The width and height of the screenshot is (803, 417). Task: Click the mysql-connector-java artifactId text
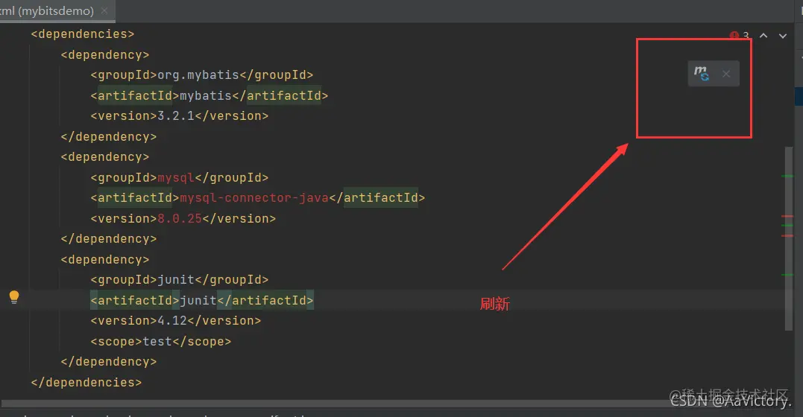(254, 198)
